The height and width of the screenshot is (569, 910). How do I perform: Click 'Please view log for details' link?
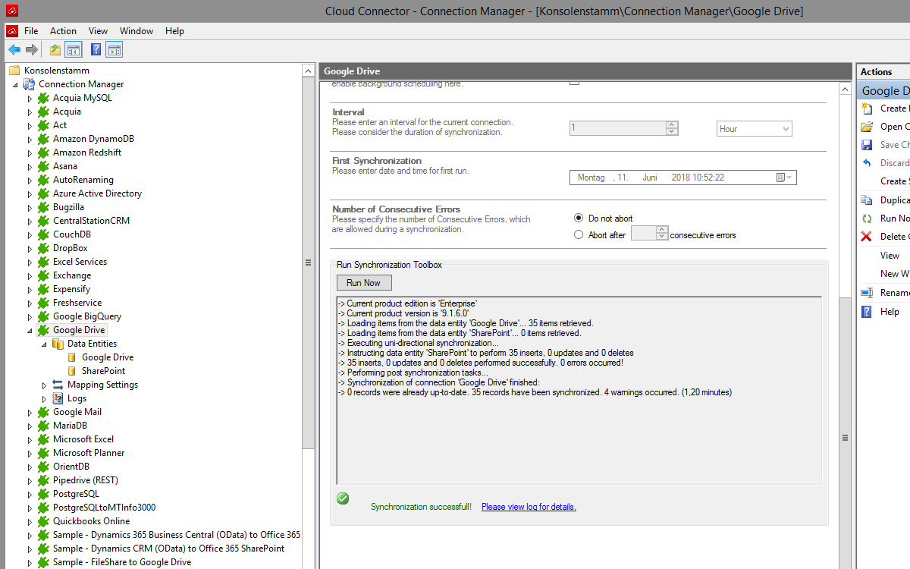(529, 507)
